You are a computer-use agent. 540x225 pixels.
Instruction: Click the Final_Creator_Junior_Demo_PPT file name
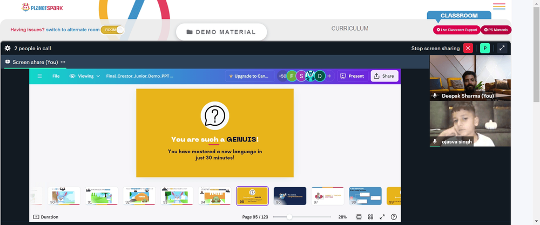pyautogui.click(x=140, y=76)
